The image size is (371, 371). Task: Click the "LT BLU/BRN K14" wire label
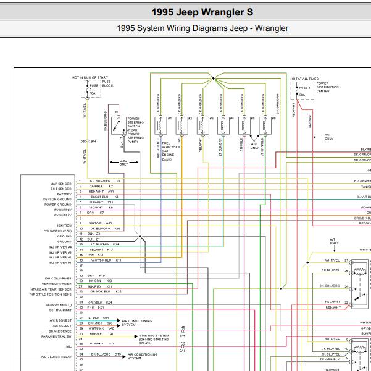pos(105,244)
